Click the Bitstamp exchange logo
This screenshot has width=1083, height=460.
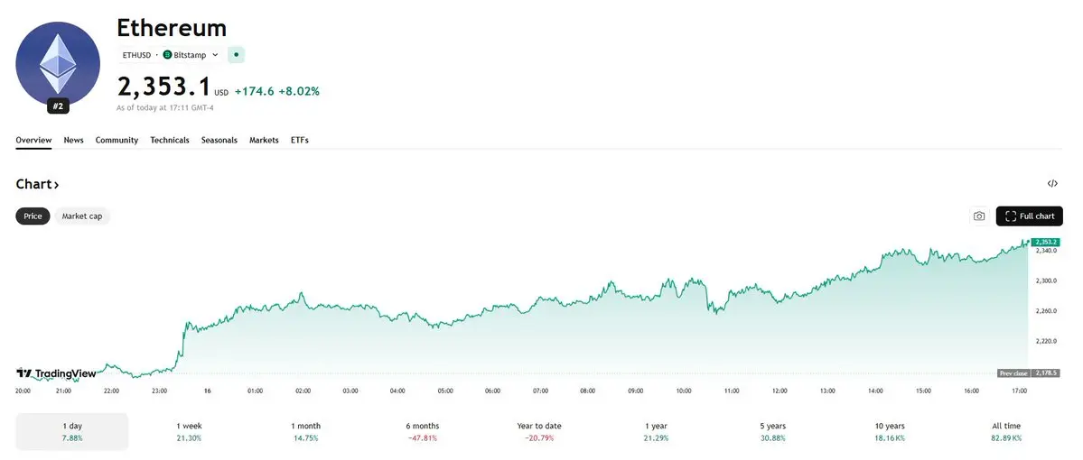[x=167, y=55]
